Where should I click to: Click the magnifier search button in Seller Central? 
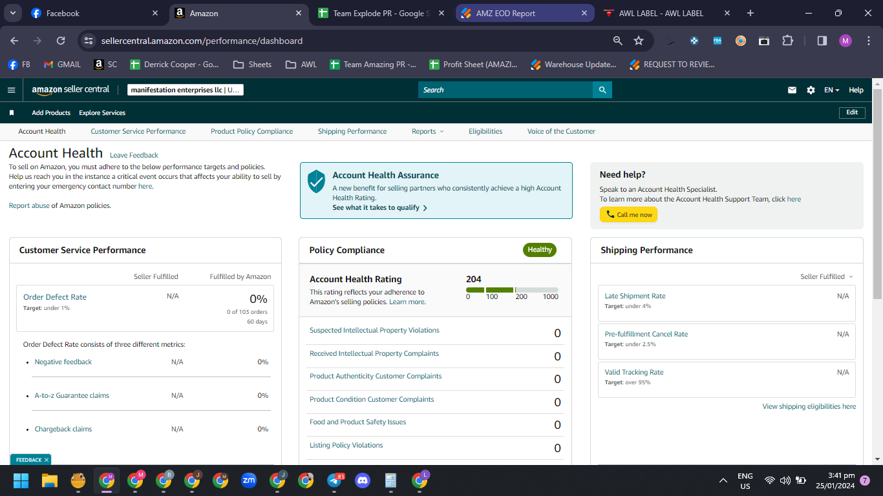click(602, 90)
